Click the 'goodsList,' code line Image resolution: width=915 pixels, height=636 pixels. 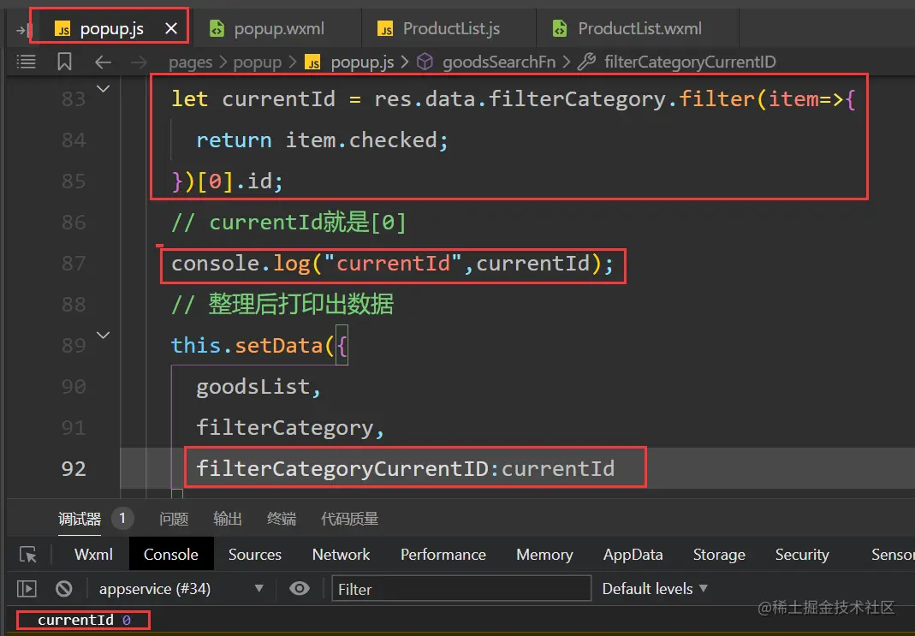(x=258, y=387)
